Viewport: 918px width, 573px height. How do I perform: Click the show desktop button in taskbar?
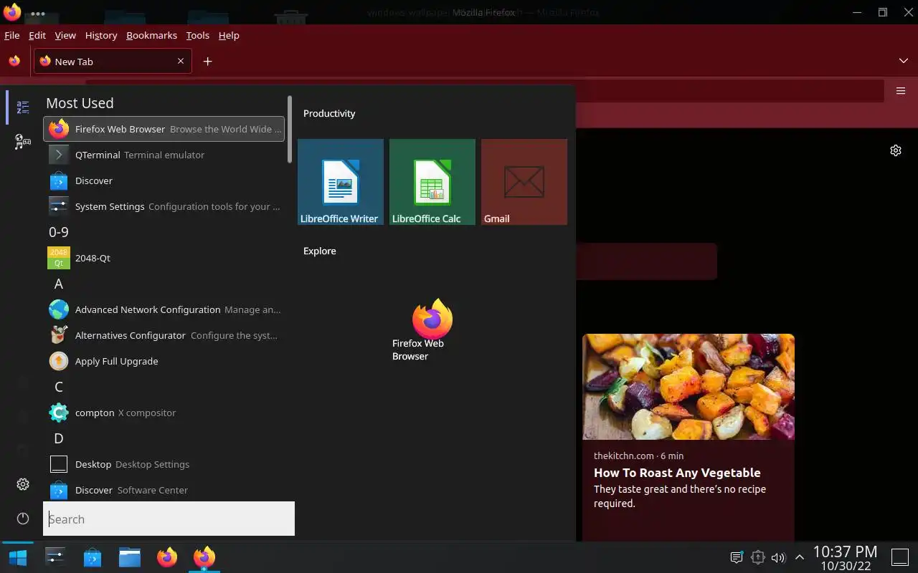coord(900,557)
